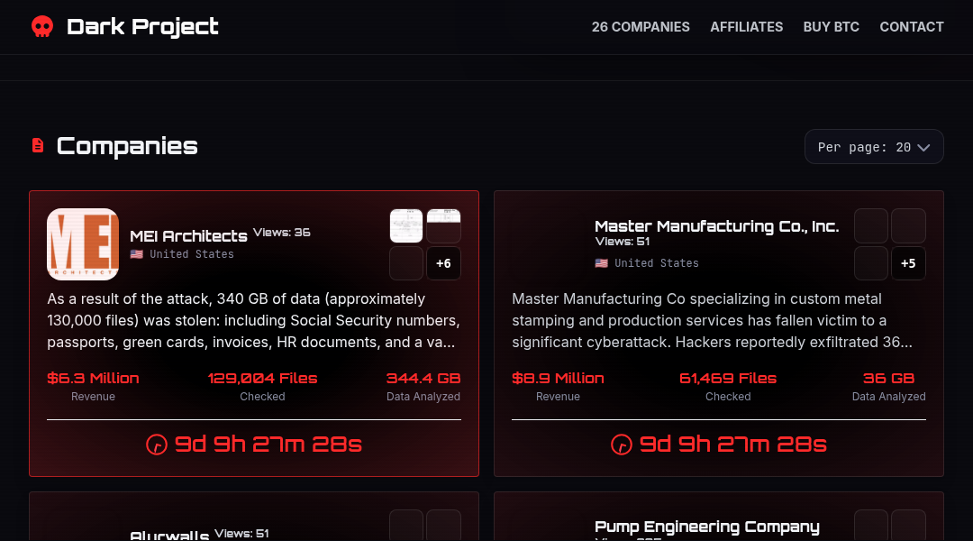Open the 26 Companies menu item
This screenshot has height=541, width=973.
pyautogui.click(x=641, y=27)
